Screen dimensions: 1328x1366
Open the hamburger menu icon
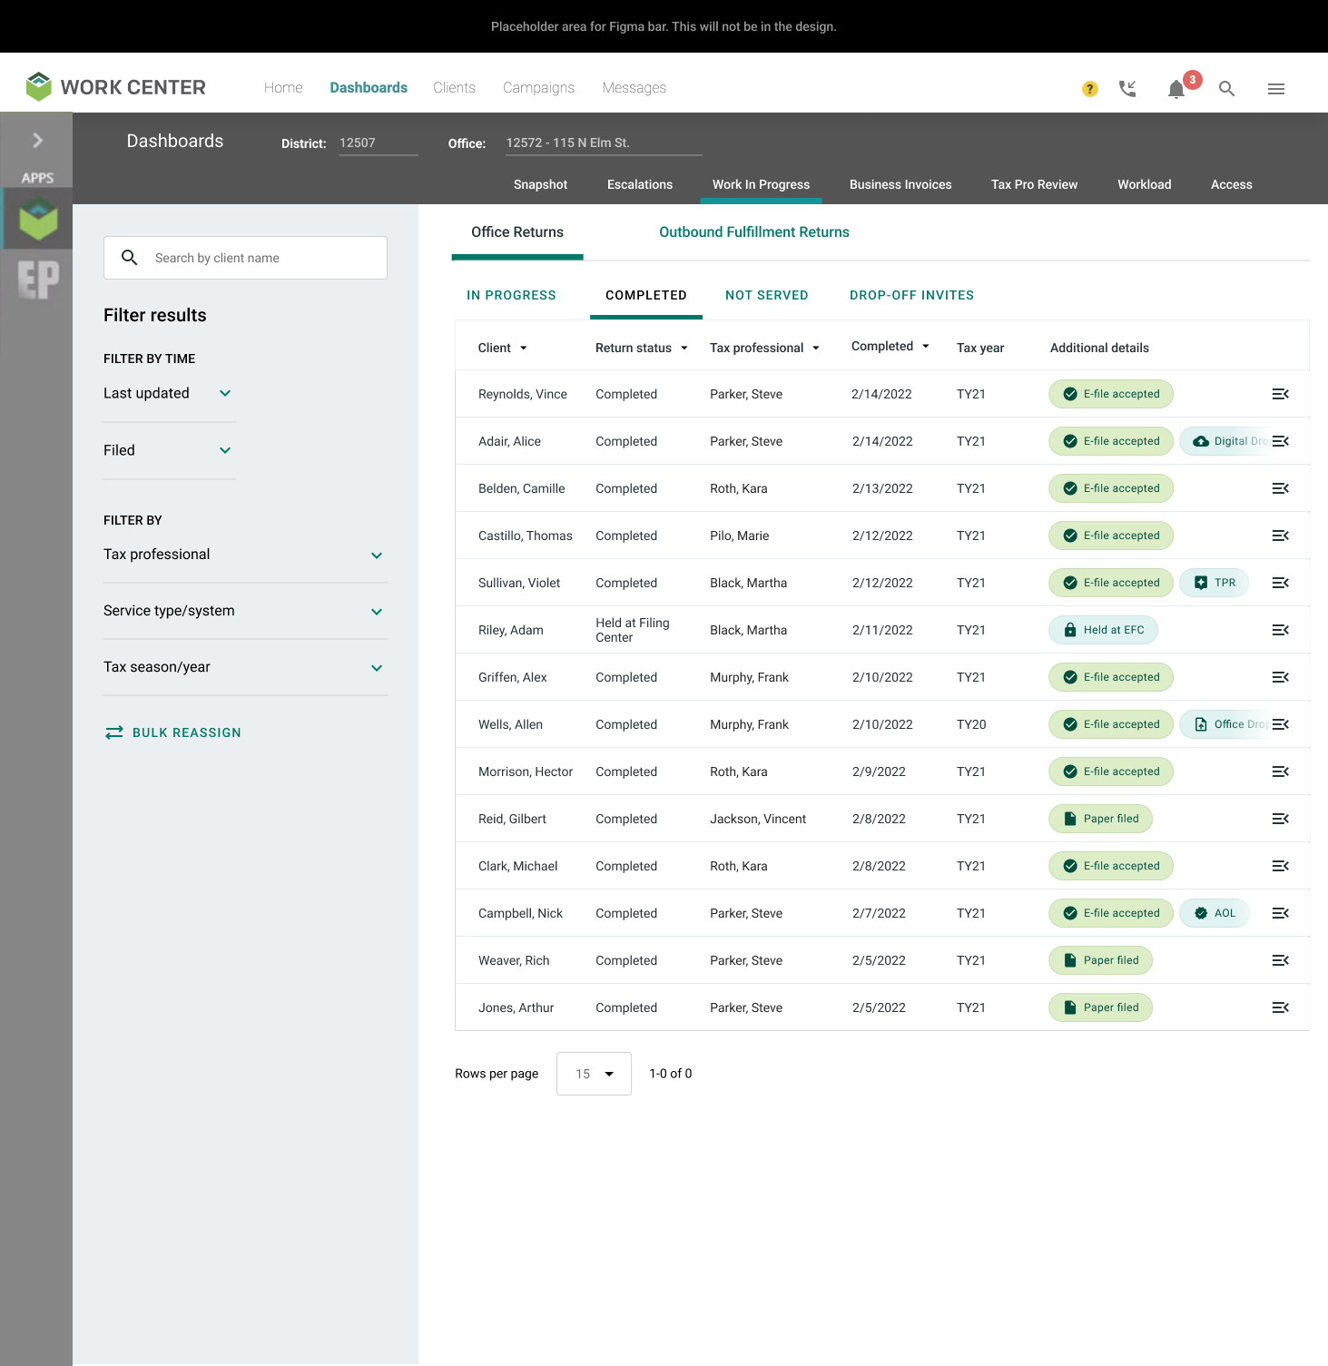[1276, 89]
